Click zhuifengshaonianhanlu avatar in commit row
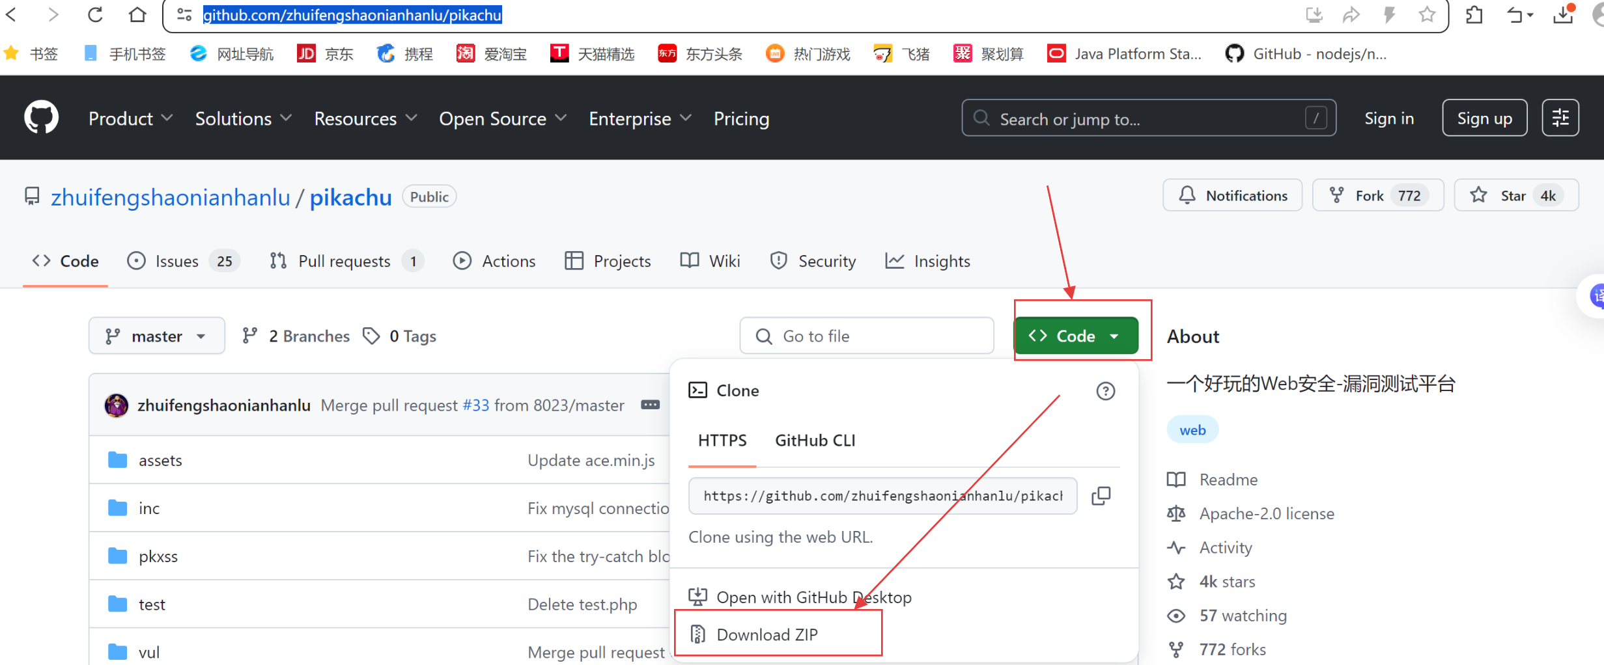This screenshot has width=1604, height=665. click(x=117, y=405)
